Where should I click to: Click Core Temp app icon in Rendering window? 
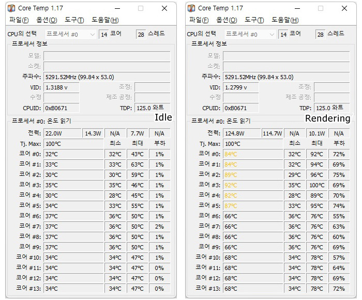pyautogui.click(x=191, y=8)
